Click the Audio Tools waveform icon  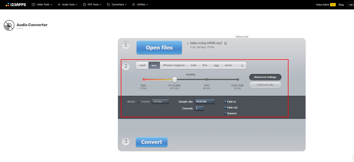(59, 4)
